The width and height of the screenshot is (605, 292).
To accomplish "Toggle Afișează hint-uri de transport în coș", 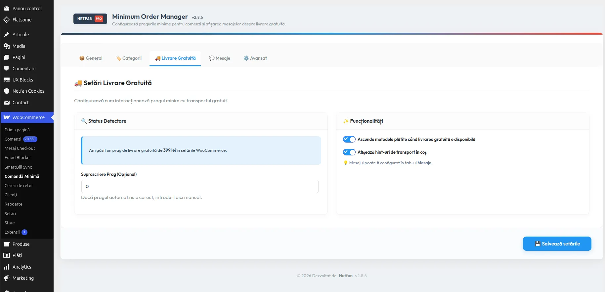I will [x=349, y=152].
